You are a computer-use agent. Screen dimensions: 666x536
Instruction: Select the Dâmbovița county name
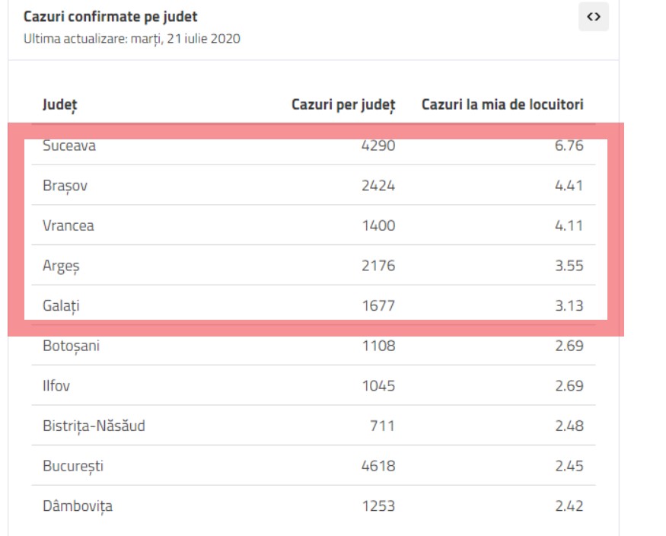click(x=77, y=507)
